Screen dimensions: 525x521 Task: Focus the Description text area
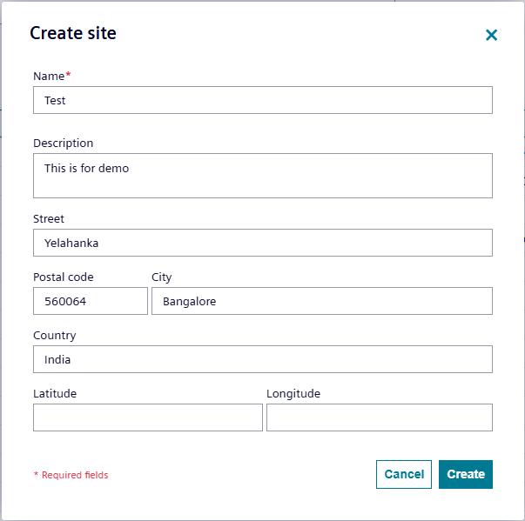coord(262,176)
